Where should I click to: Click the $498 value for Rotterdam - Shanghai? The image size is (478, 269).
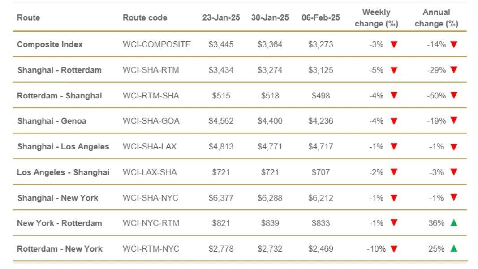point(321,96)
